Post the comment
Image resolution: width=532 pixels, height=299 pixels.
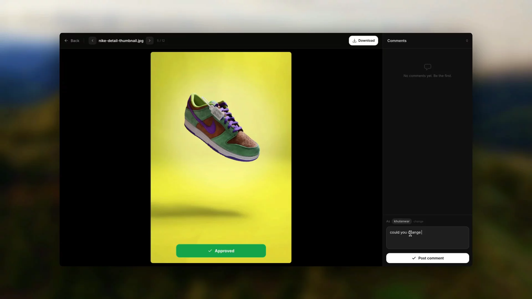428,258
